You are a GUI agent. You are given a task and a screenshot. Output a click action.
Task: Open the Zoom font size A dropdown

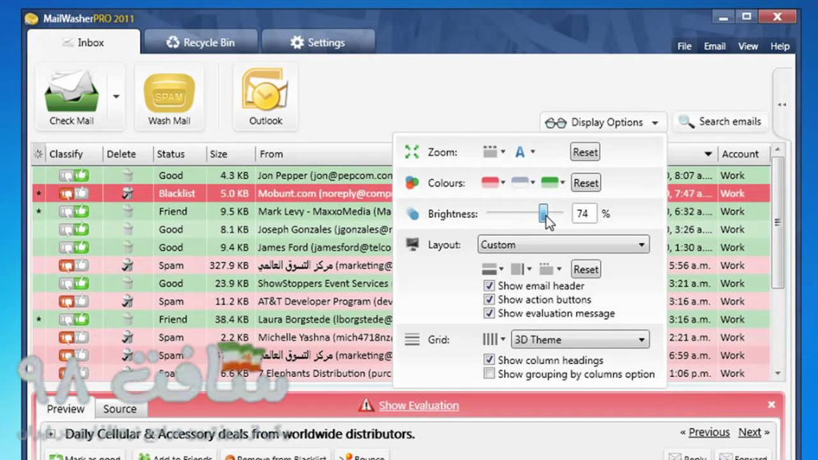point(525,152)
